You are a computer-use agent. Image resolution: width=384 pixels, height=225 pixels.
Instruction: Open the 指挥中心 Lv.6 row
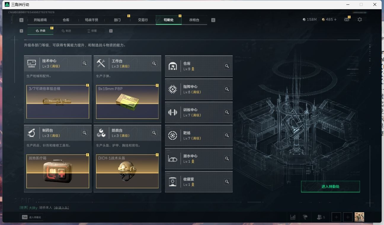click(x=199, y=89)
